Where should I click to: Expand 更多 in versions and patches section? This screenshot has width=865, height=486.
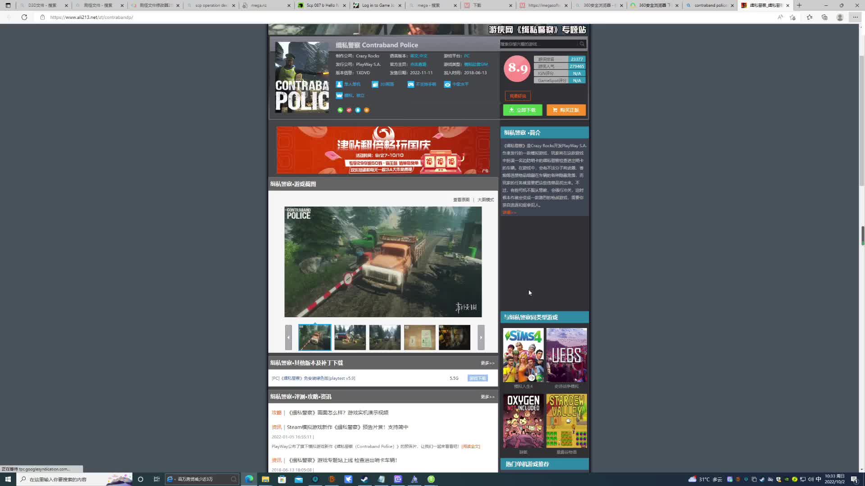(487, 363)
